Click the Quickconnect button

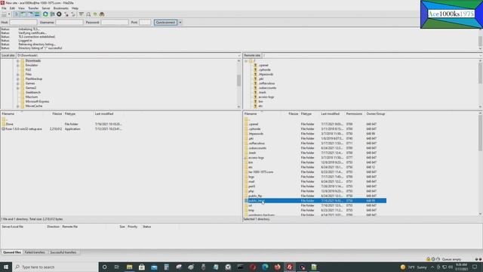(x=165, y=22)
